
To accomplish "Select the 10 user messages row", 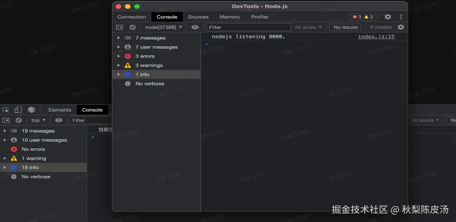I will tap(43, 140).
